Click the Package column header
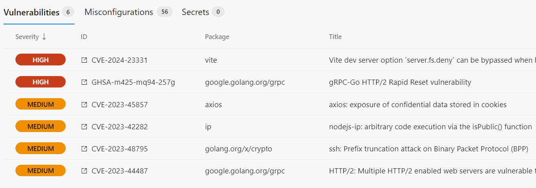 coord(217,37)
